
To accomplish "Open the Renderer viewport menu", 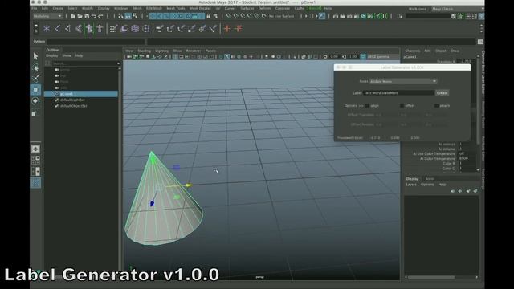I will [193, 51].
